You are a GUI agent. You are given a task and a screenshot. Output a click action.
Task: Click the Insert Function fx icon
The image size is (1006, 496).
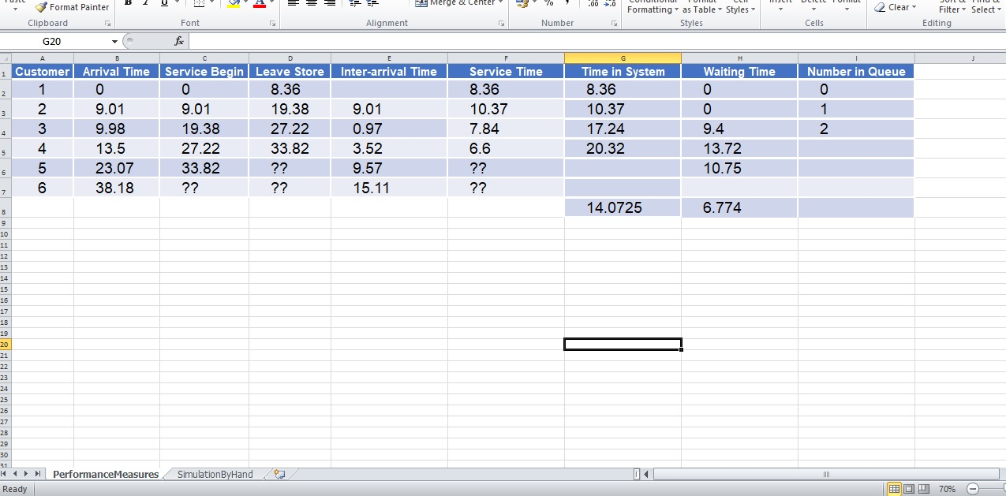point(179,40)
